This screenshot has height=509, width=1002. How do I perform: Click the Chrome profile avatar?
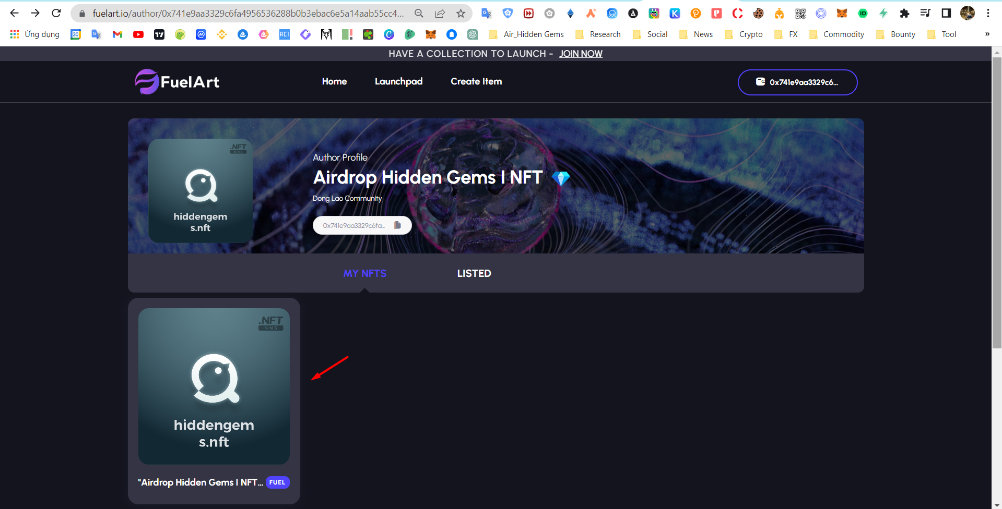968,13
